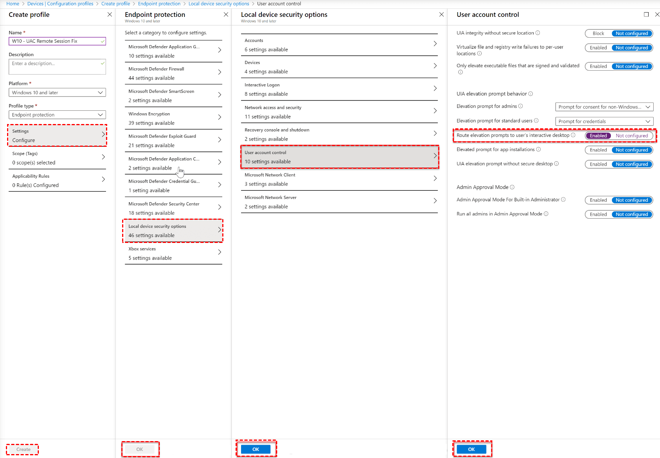Click OK in User account control blade
This screenshot has width=660, height=458.
[472, 449]
